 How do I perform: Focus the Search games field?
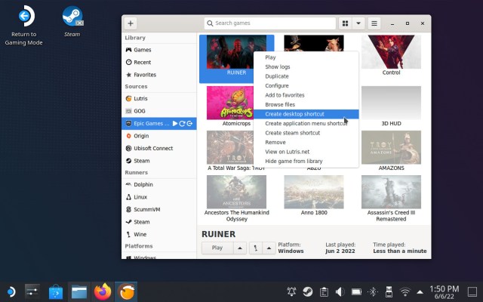(x=270, y=23)
